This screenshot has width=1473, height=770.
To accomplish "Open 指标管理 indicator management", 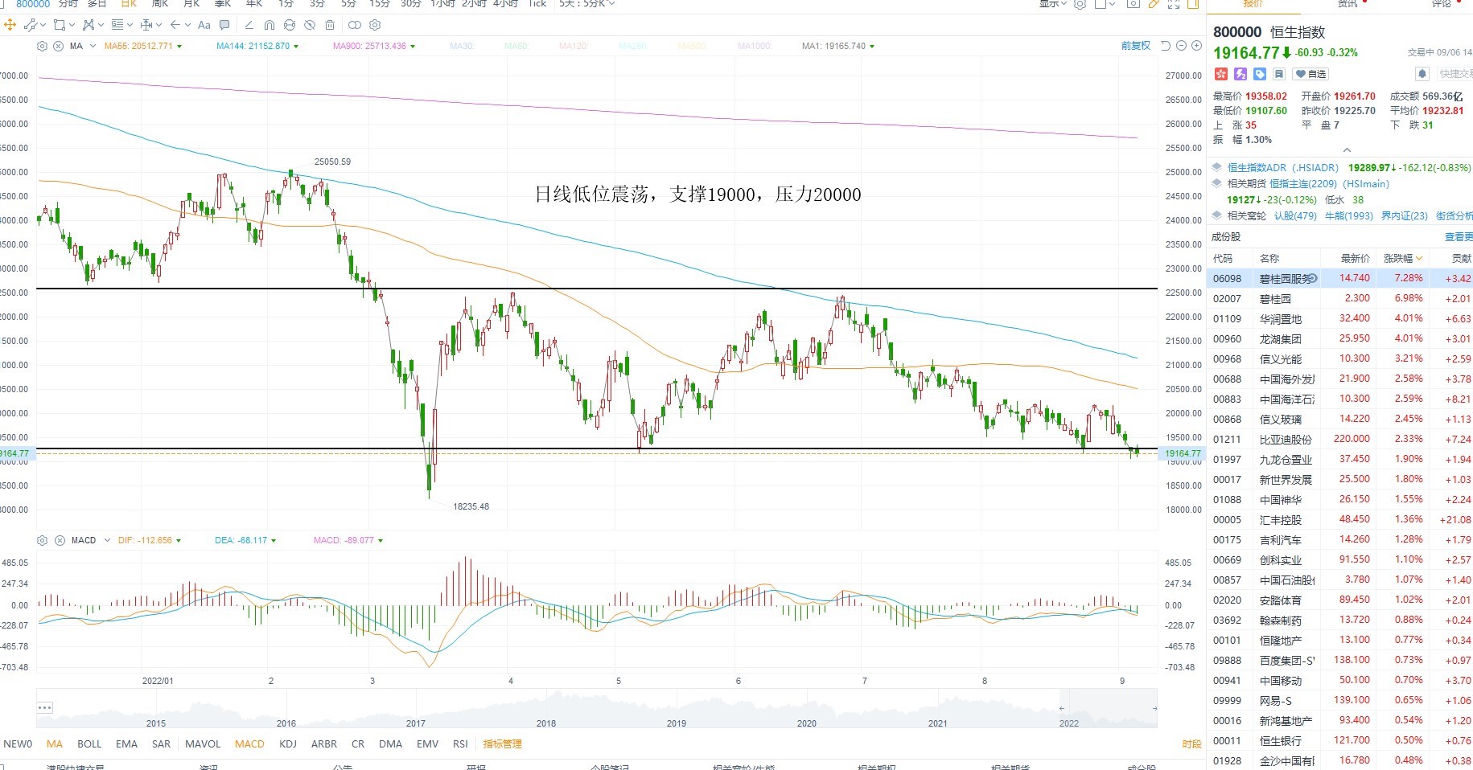I will pos(502,743).
